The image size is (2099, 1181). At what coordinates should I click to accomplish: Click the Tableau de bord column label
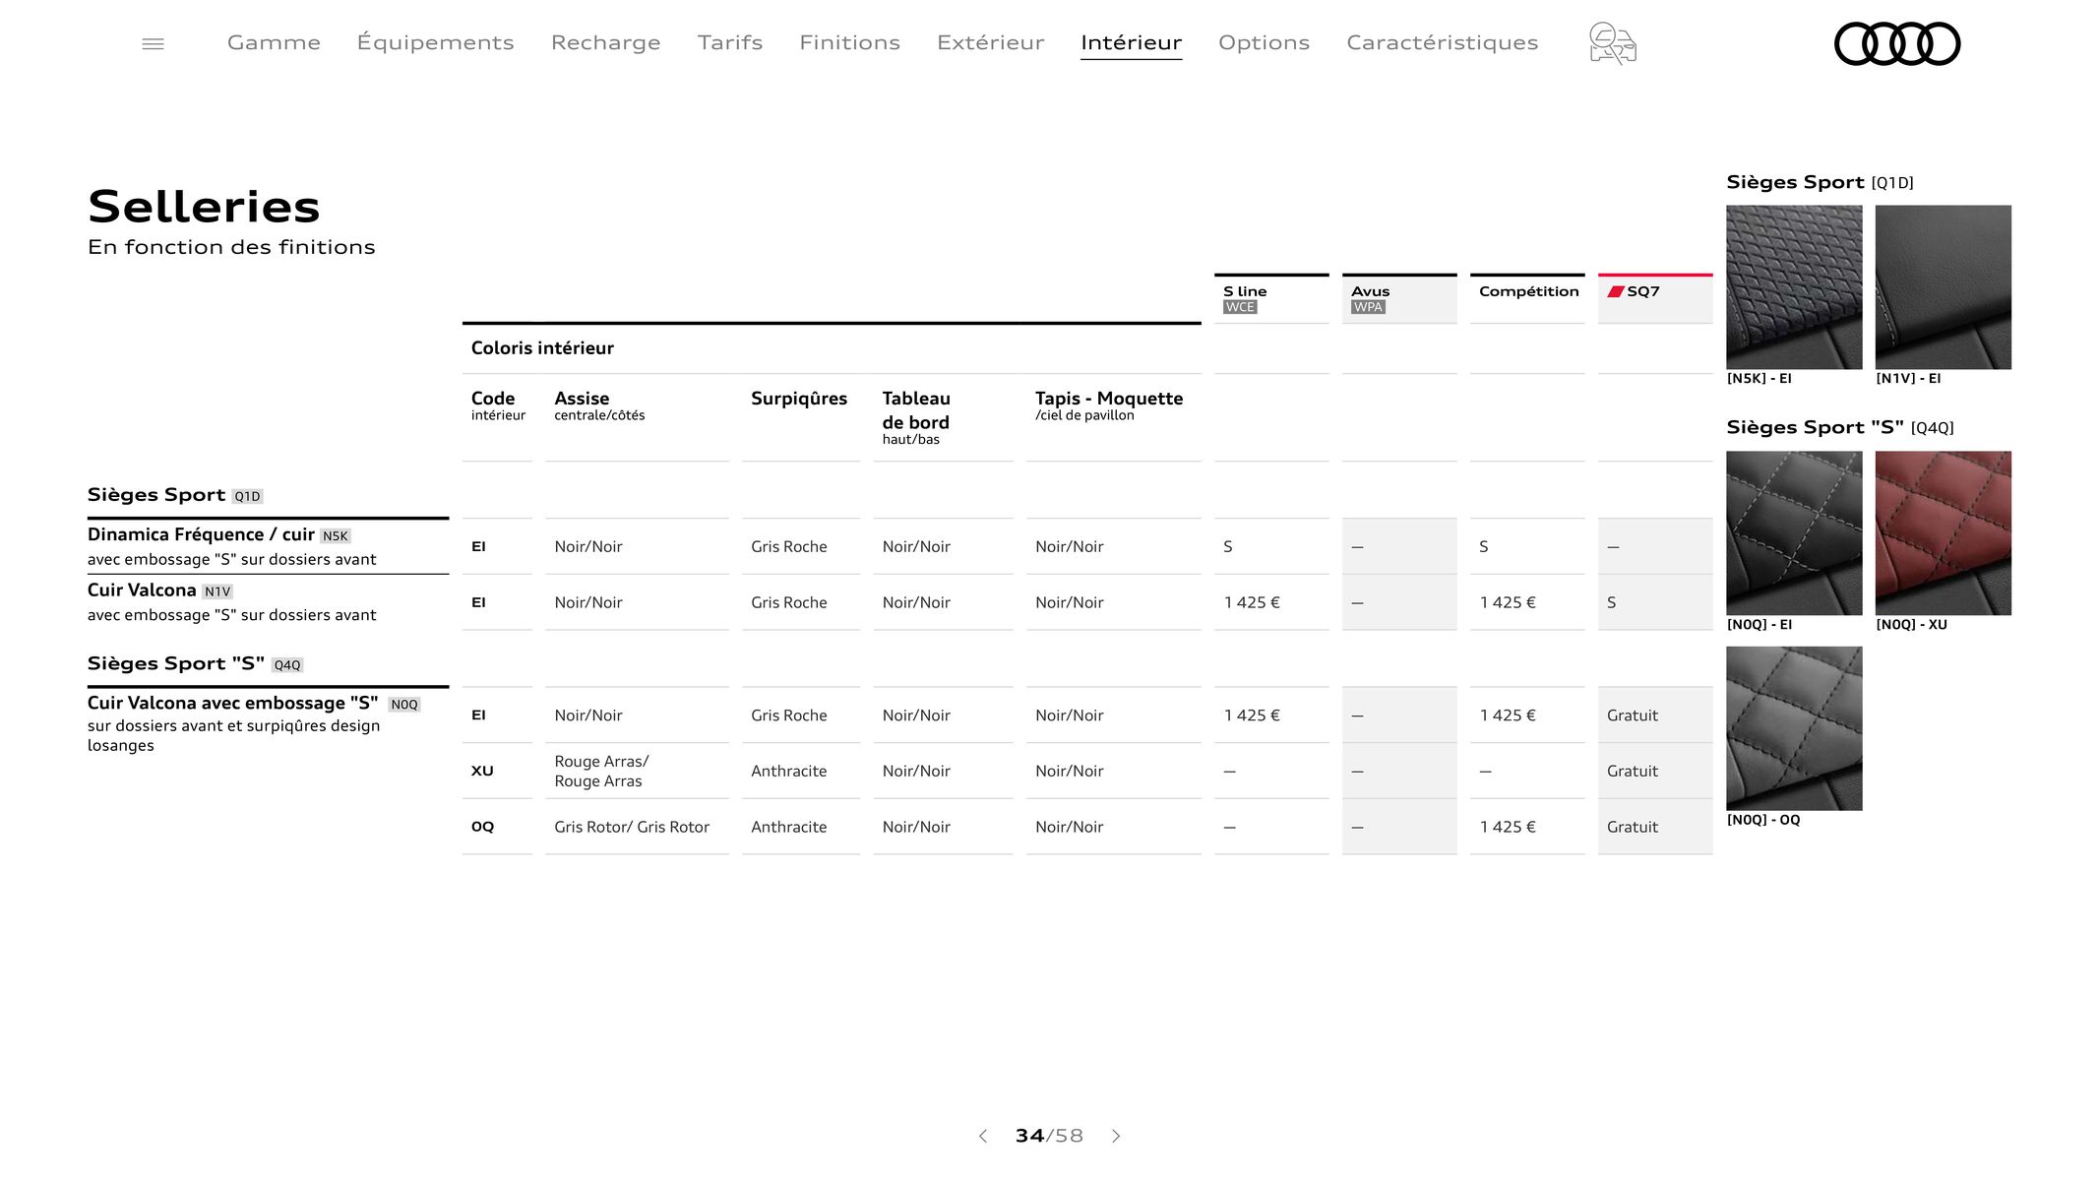[916, 417]
